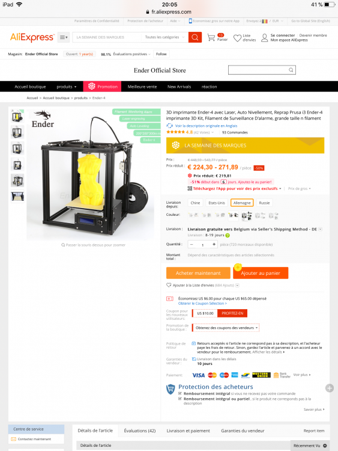338x451 pixels.
Task: Open the shopping cart (Panier) icon
Action: pos(211,38)
